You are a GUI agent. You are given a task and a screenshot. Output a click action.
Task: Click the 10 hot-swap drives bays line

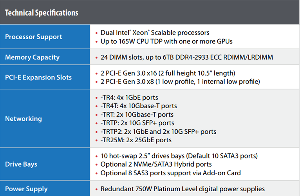pyautogui.click(x=179, y=156)
